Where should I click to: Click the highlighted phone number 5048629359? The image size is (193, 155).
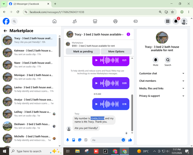pyautogui.click(x=97, y=118)
